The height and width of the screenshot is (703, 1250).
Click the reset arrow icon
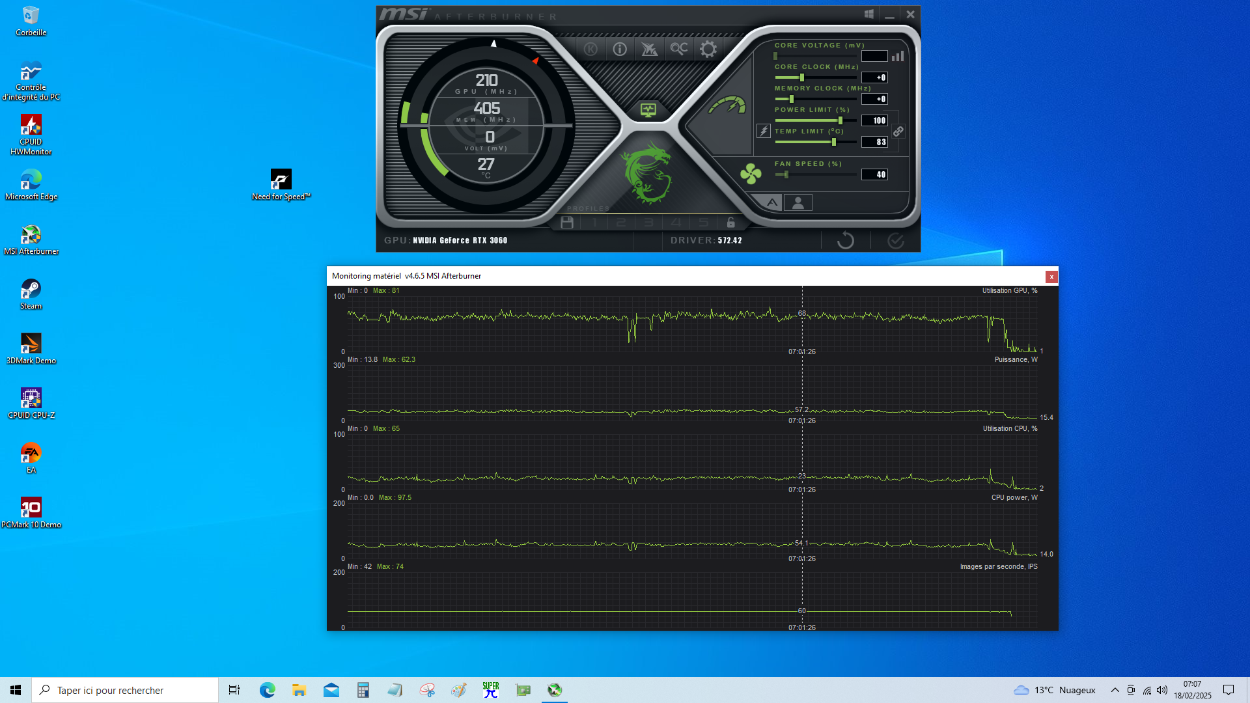click(x=845, y=241)
